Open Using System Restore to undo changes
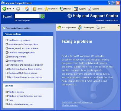This screenshot has height=111, width=121. click(x=25, y=77)
